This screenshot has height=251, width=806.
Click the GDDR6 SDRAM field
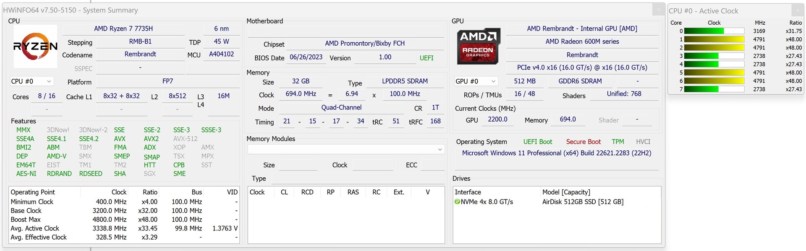pos(580,81)
